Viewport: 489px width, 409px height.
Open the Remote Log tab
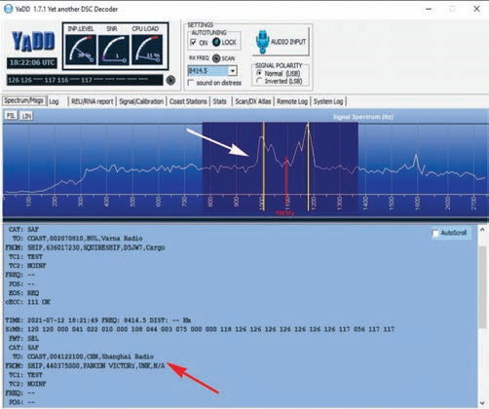tap(292, 101)
